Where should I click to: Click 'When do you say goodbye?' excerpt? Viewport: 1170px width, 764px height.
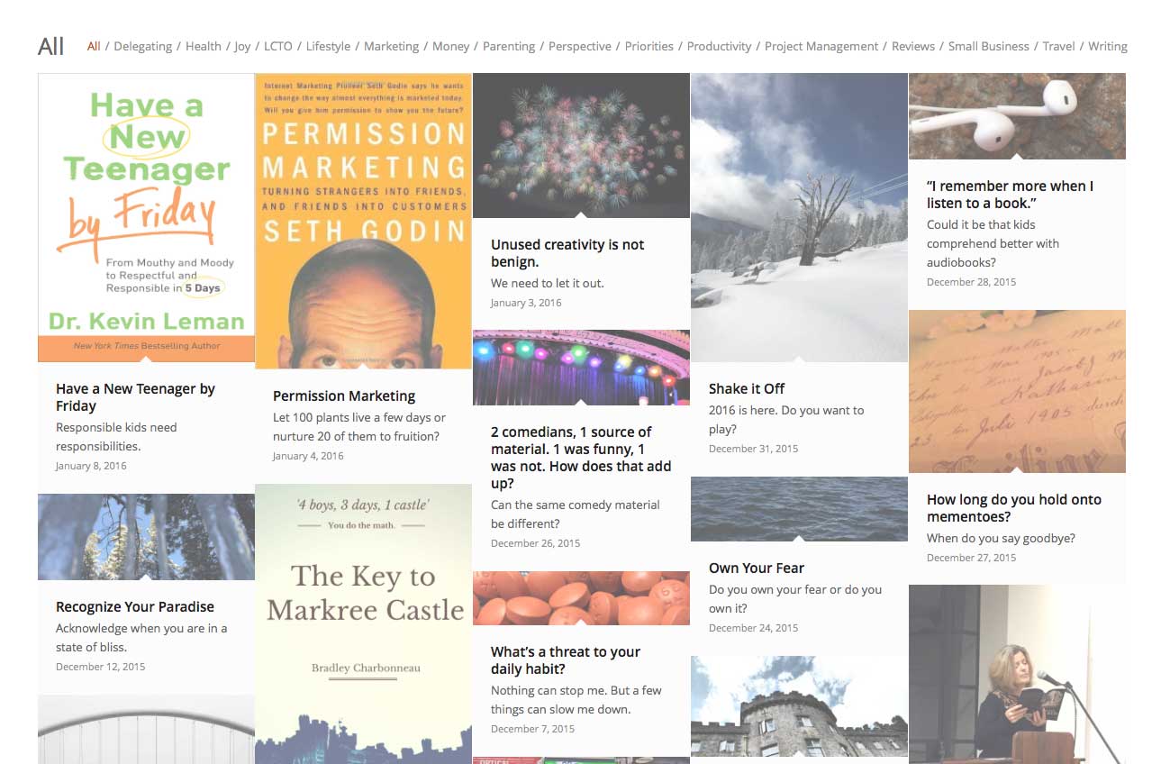coord(1001,538)
